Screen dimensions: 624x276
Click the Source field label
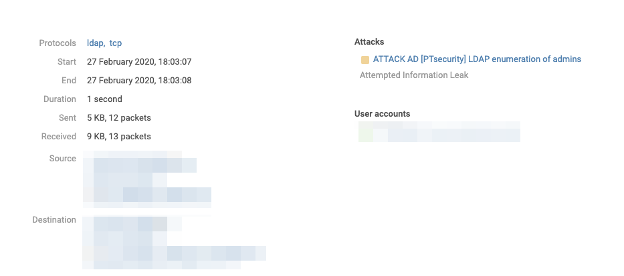click(62, 159)
